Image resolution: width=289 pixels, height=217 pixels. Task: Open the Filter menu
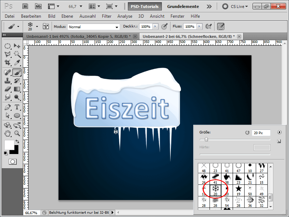pos(107,16)
